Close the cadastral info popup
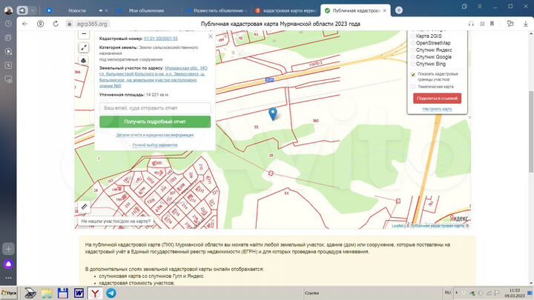Viewport: 534px width, 300px height. click(x=211, y=36)
